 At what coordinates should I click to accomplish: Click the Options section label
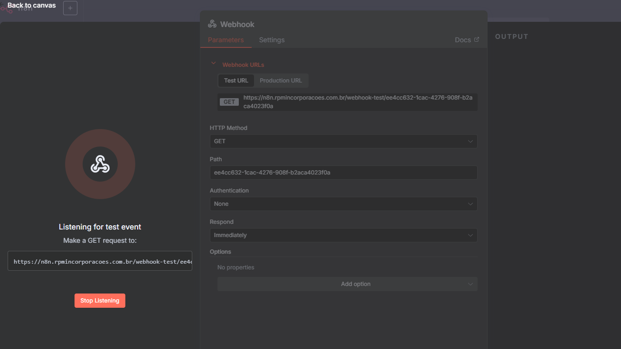(220, 252)
